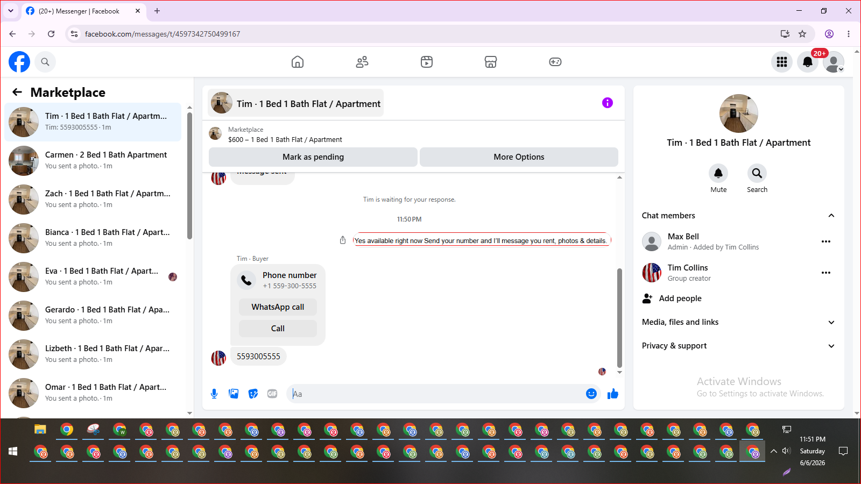Click the WhatsApp call button
861x484 pixels.
point(278,307)
